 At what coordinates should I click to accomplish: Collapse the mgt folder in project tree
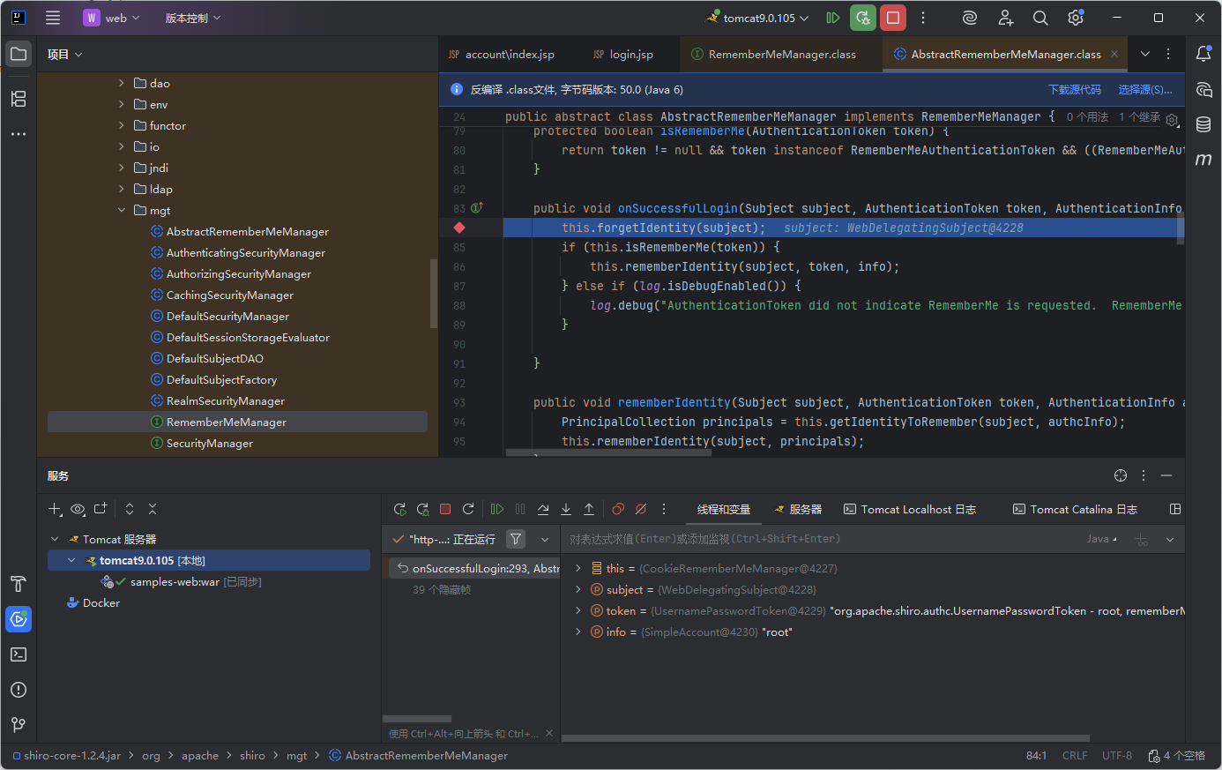click(122, 211)
